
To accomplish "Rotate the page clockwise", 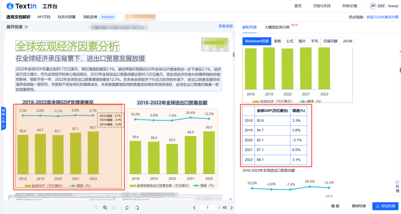I will point(137,208).
